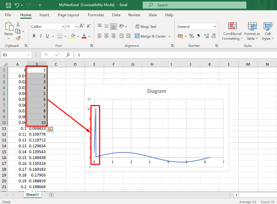
Task: Open Format as Table menu
Action: tap(252, 31)
